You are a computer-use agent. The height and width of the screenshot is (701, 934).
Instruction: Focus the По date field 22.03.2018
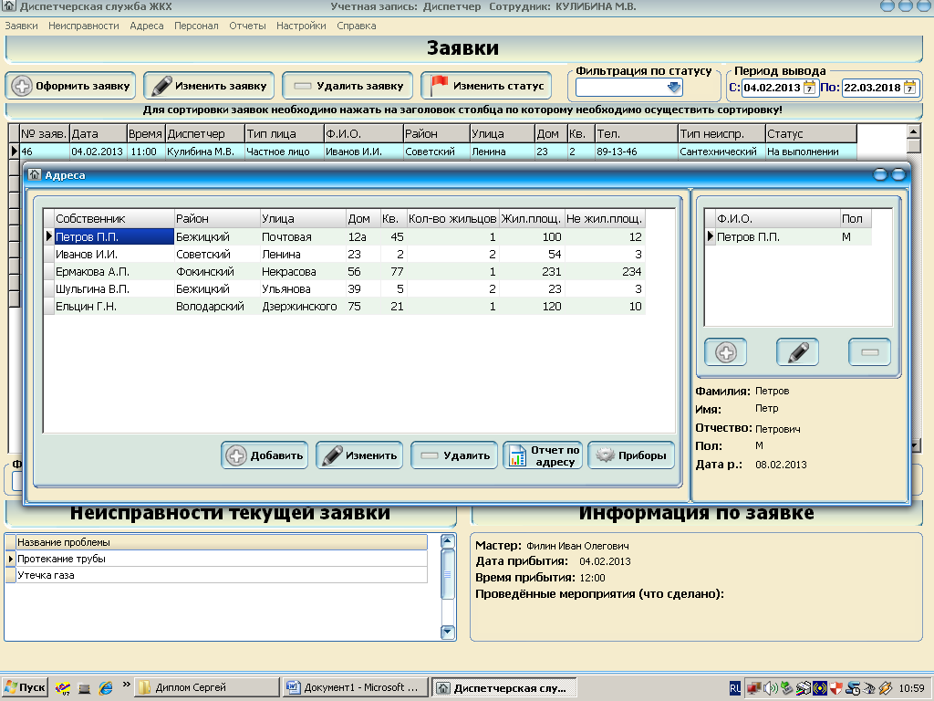(873, 88)
